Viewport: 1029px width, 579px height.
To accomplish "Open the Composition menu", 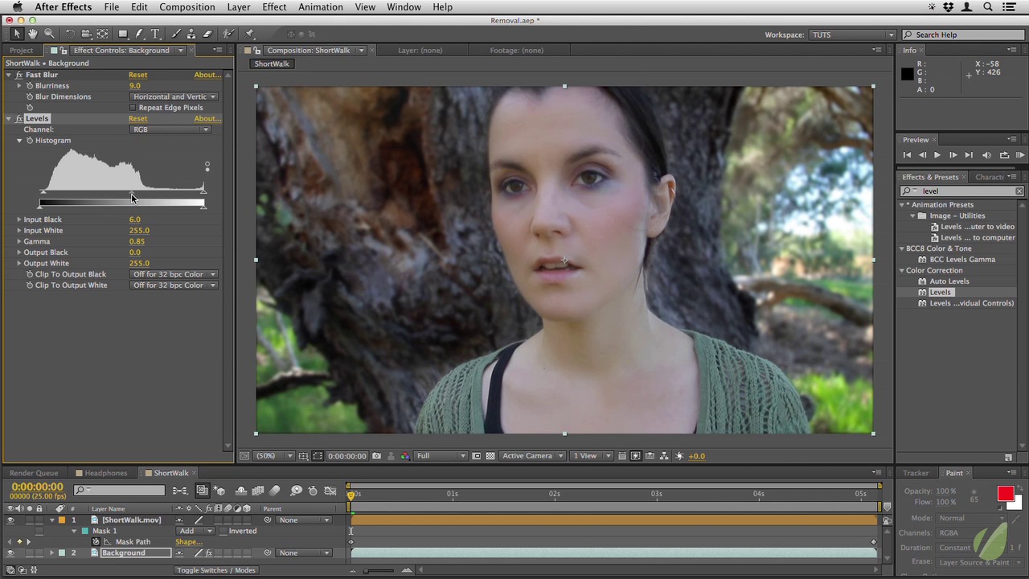I will coord(187,7).
